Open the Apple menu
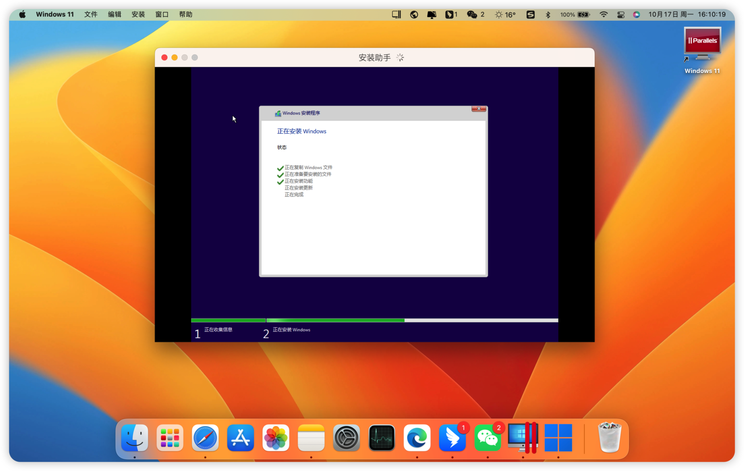 click(22, 14)
